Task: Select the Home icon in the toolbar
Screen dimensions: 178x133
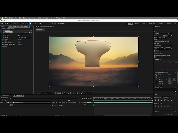Action: click(2, 24)
